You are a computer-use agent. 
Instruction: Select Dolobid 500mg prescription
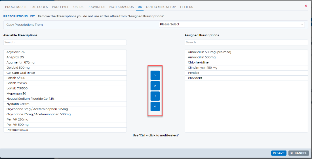[x=65, y=67]
